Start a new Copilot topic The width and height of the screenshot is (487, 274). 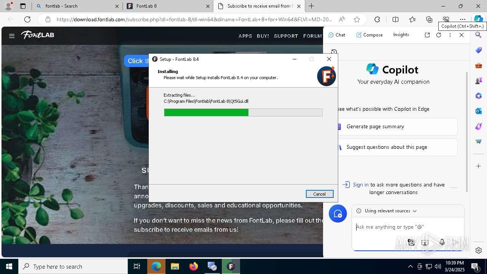pos(338,214)
